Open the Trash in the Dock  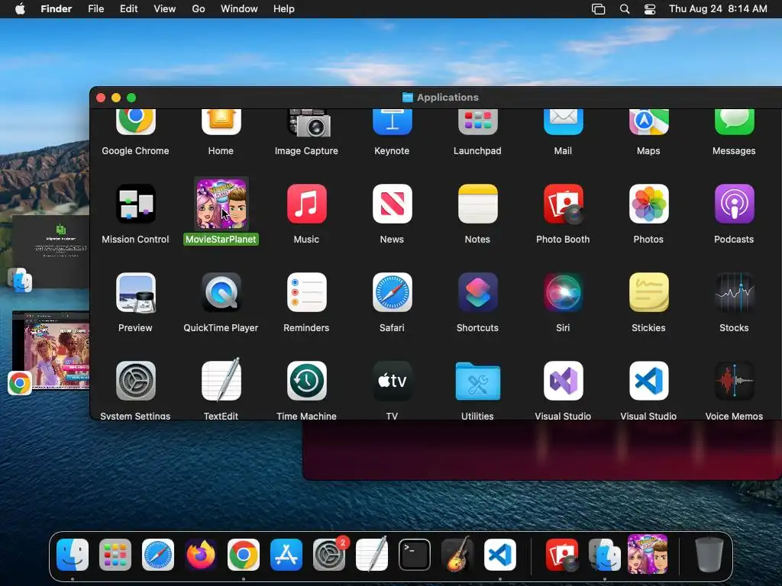[x=709, y=554]
